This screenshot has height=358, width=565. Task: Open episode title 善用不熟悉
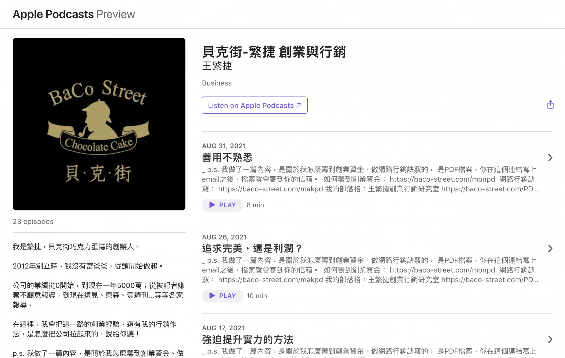point(227,157)
